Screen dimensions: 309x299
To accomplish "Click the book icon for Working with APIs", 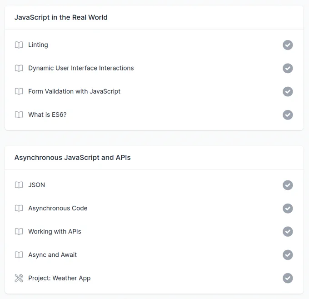I will (x=19, y=232).
